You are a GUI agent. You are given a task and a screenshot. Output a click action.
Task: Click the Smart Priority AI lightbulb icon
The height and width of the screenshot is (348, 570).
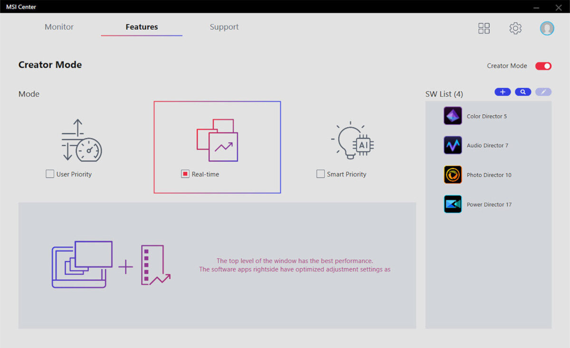[x=352, y=140]
